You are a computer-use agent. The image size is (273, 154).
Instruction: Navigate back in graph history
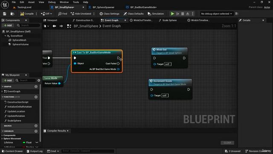[x=54, y=26]
